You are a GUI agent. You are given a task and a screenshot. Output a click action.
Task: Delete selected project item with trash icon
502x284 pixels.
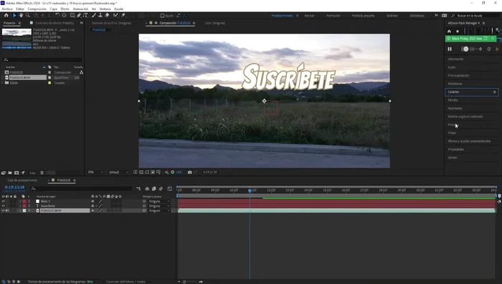pos(42,173)
